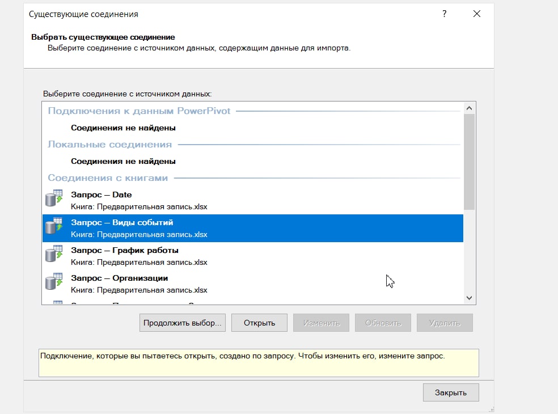Click the greyed-out Обновить button

click(383, 323)
